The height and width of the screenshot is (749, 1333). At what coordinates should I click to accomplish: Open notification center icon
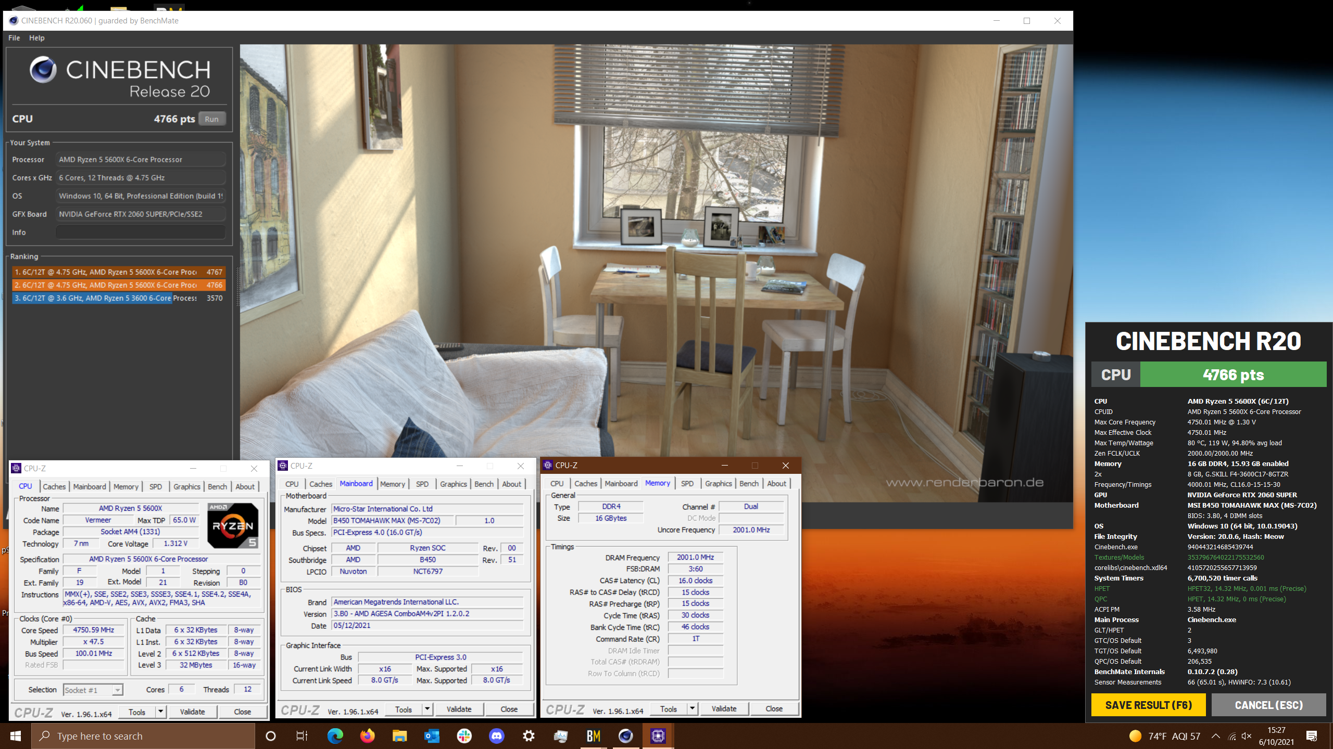[1312, 736]
